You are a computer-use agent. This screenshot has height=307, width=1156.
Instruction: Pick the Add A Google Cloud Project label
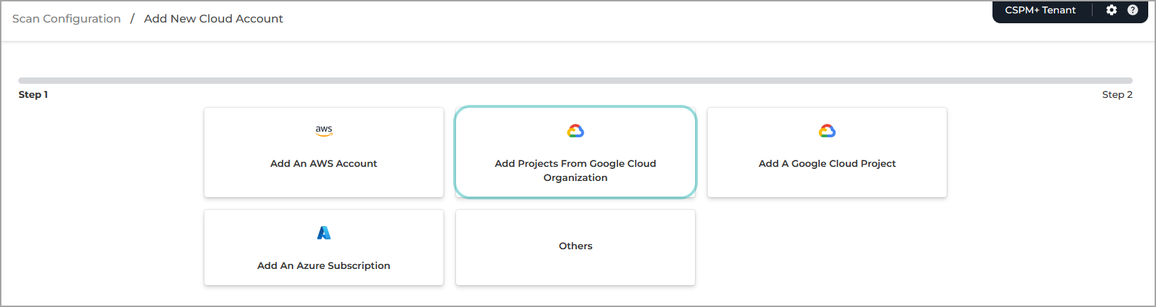[x=827, y=163]
